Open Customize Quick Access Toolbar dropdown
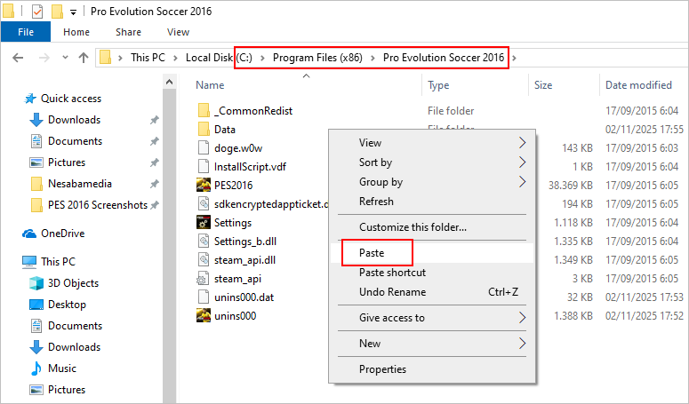 74,12
